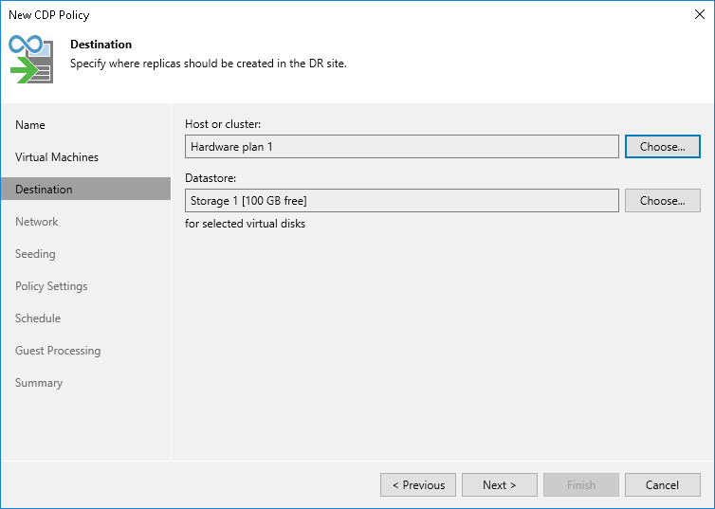Click the 'Destination' heading text

click(101, 45)
